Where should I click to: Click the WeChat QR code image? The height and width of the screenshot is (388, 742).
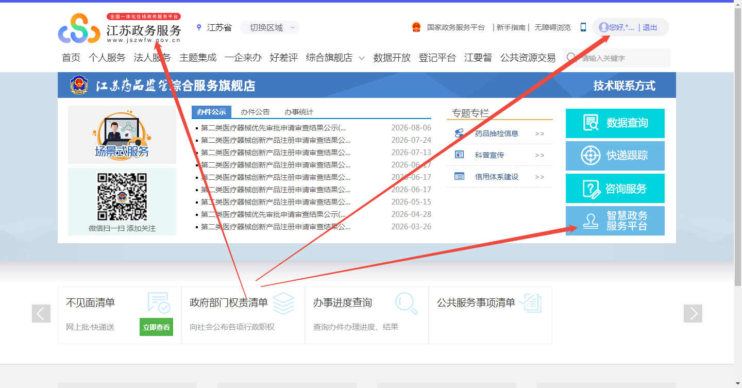(x=122, y=196)
